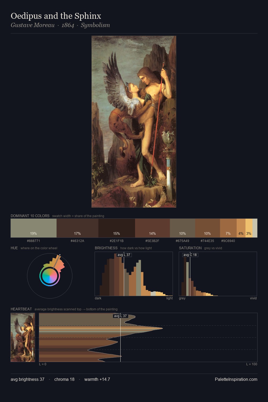The width and height of the screenshot is (268, 402).
Task: Pick the darkest #2E1F1B swatch at 15%
Action: point(117,228)
